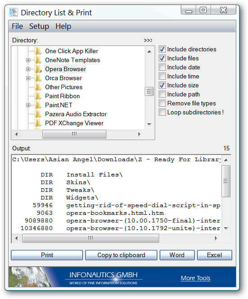Click the output line 'Install Files\'
The height and width of the screenshot is (299, 248).
(x=94, y=175)
